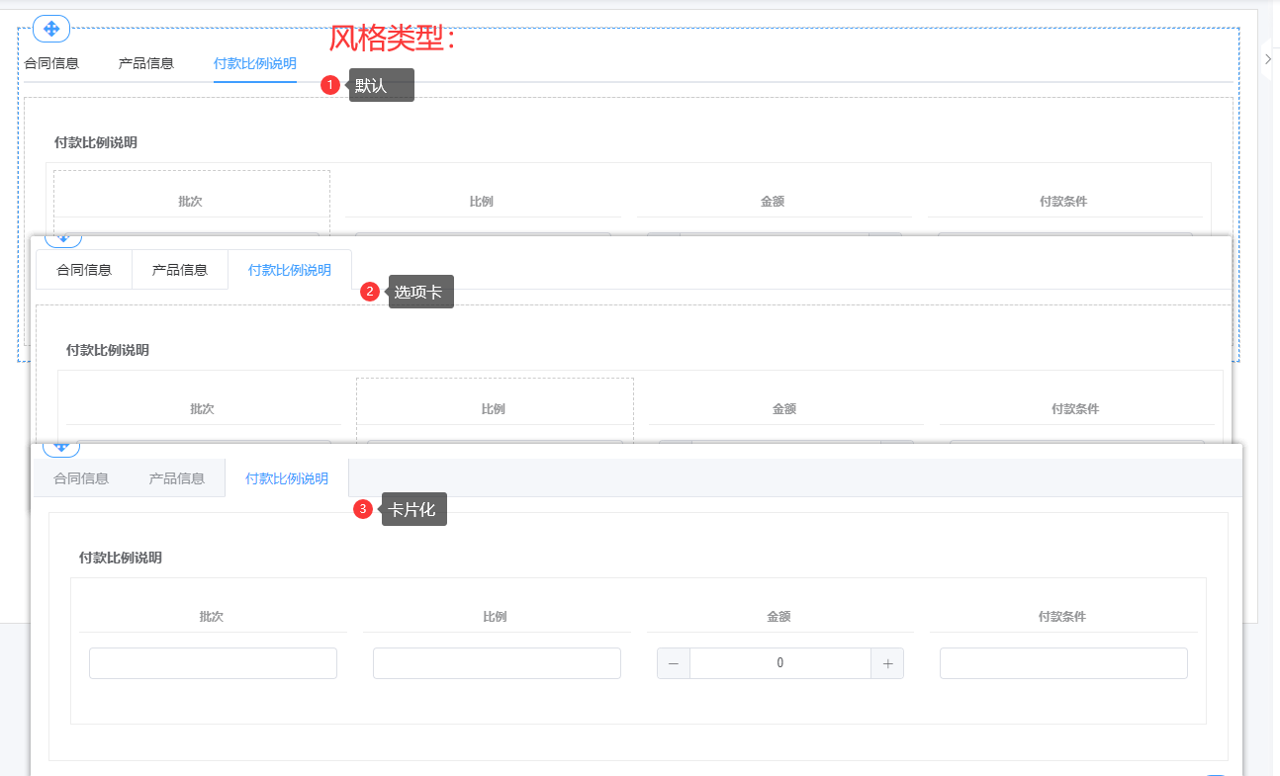
Task: Click the 比例 column header in the top panel
Action: [482, 202]
